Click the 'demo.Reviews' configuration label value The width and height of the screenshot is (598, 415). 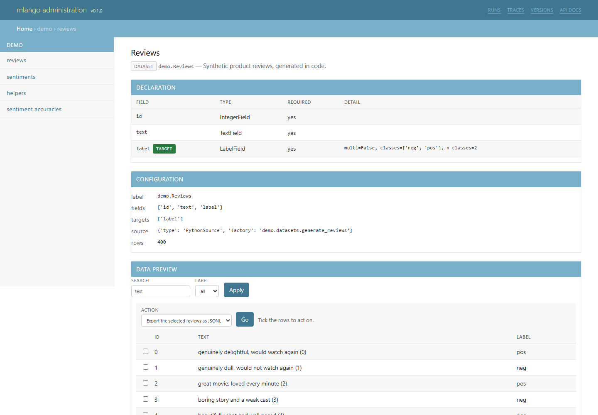pos(174,196)
